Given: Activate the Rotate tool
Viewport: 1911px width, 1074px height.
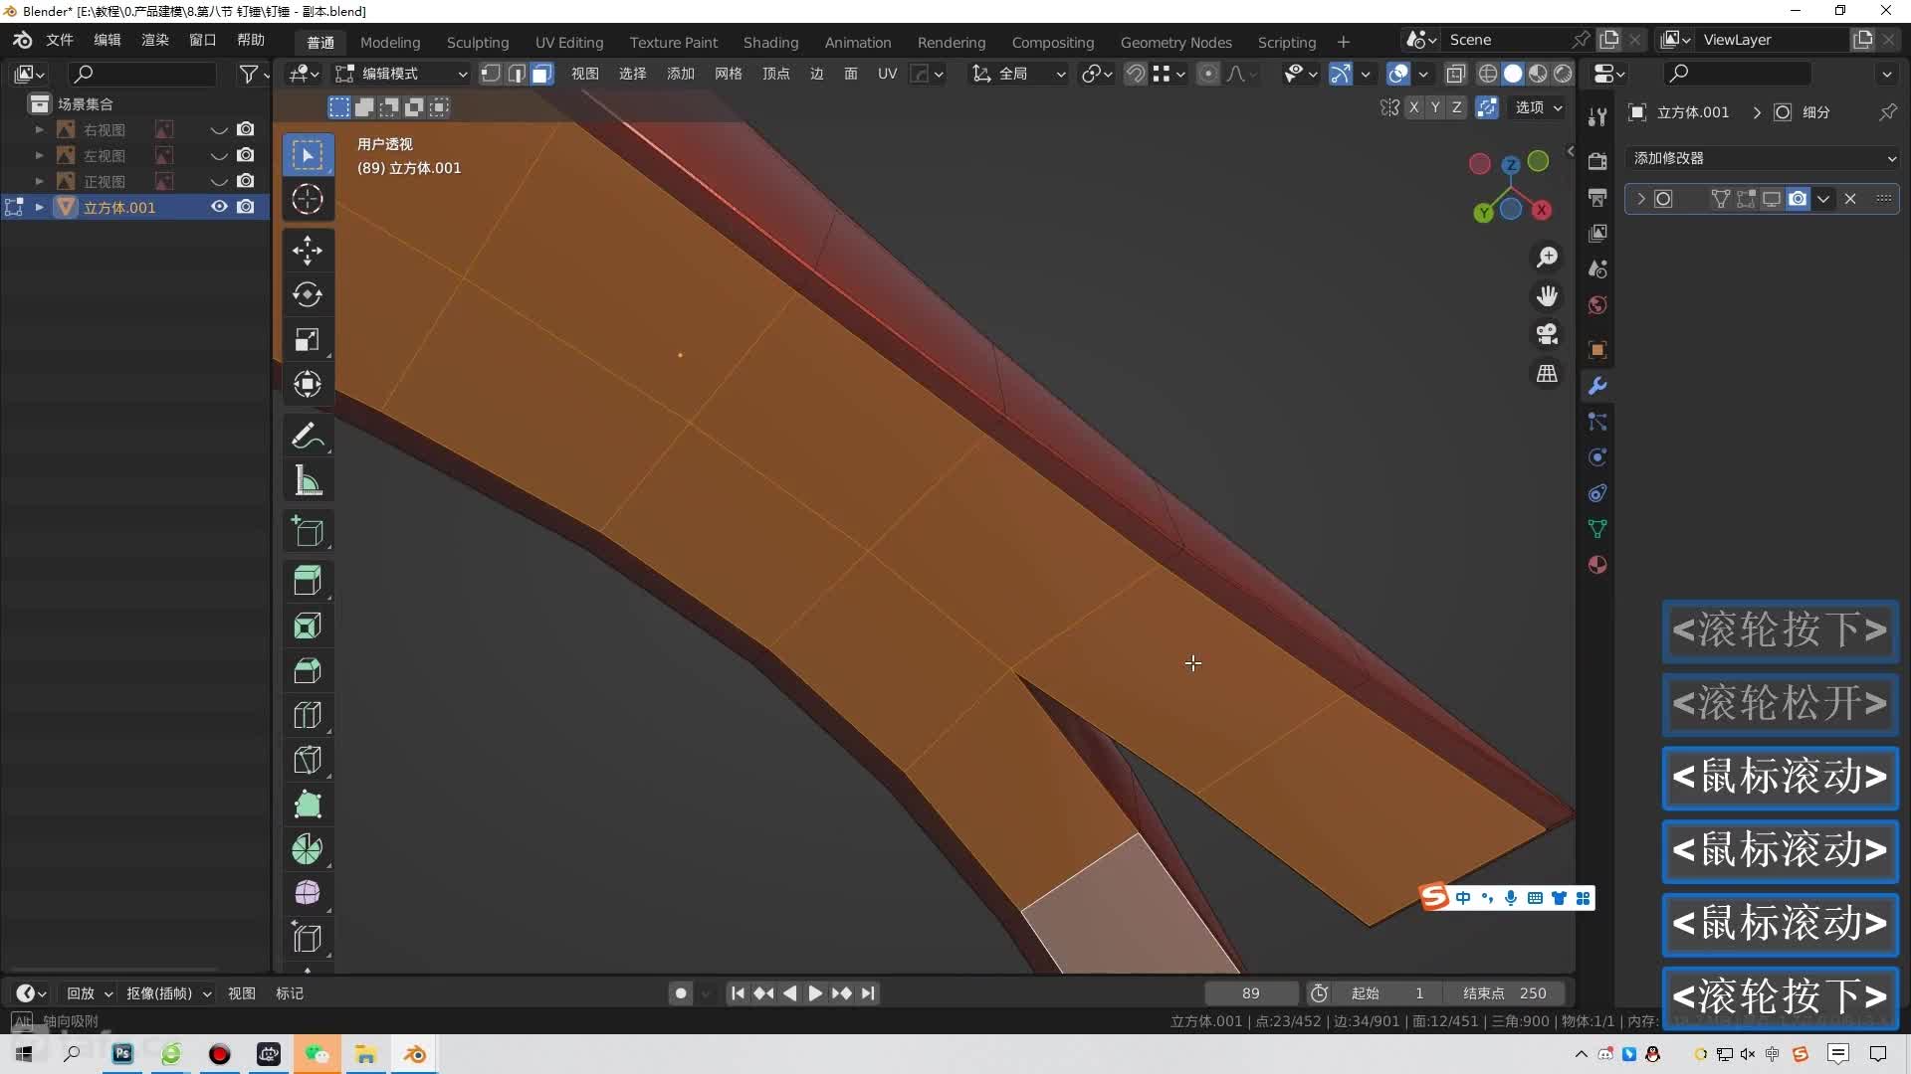Looking at the screenshot, I should [x=308, y=294].
